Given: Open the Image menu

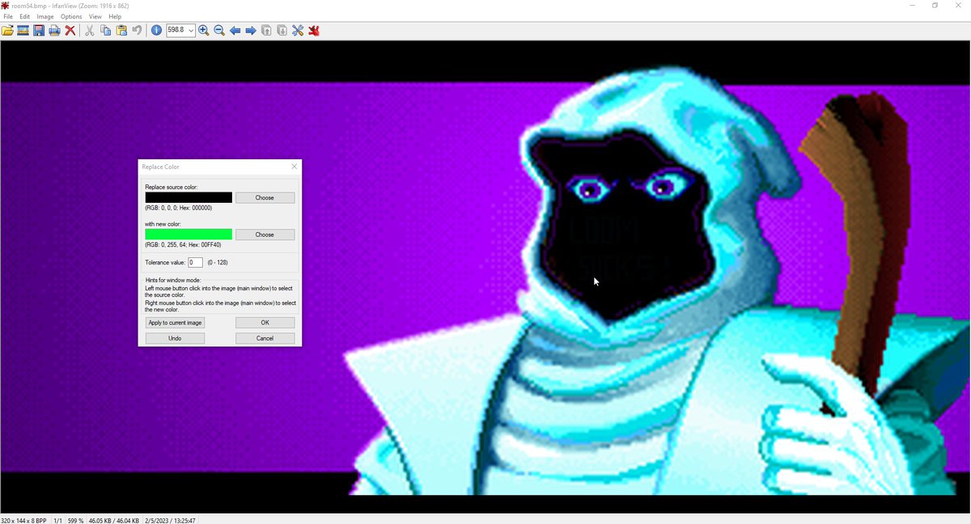Looking at the screenshot, I should (45, 16).
